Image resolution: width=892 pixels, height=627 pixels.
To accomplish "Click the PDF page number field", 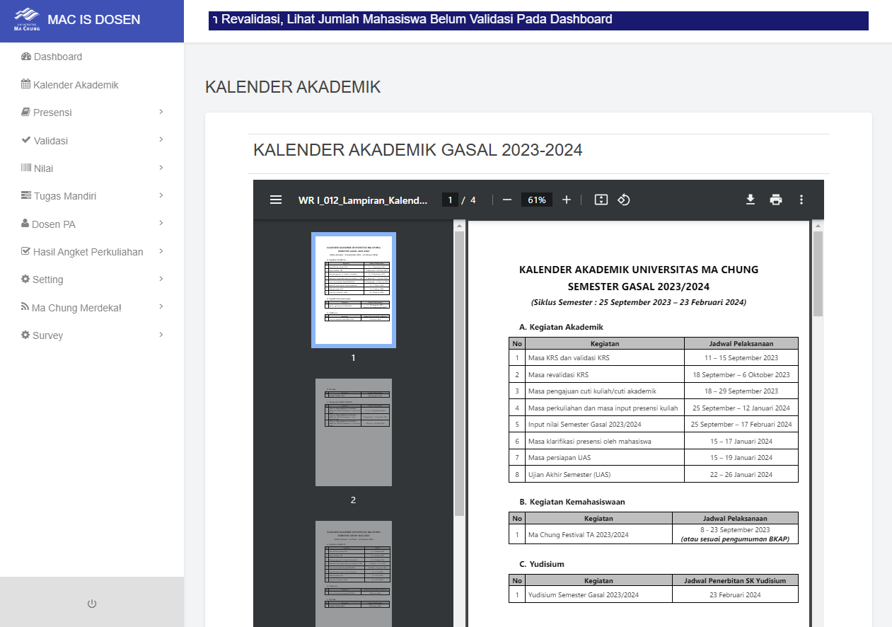I will coord(450,200).
